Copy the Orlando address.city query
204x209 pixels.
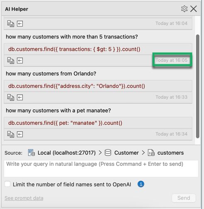click(x=11, y=97)
